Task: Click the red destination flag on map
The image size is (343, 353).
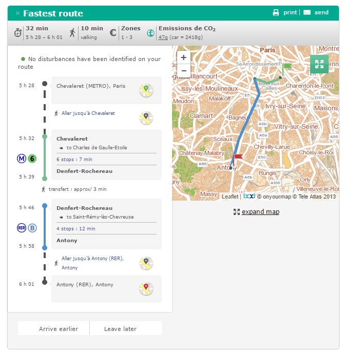Action: click(237, 158)
